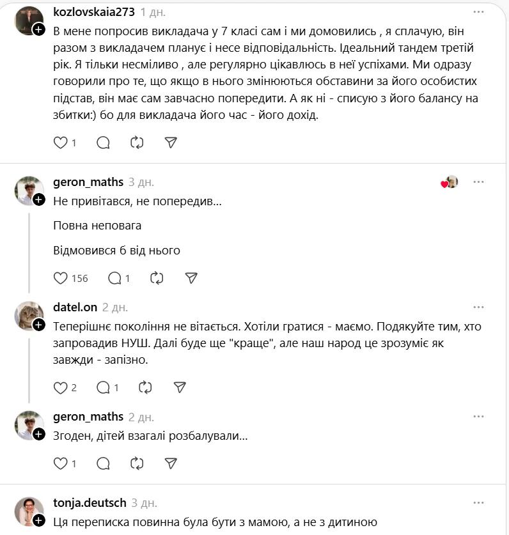Follow tonja.deutsch via avatar plus badge
This screenshot has width=509, height=535.
pyautogui.click(x=39, y=520)
